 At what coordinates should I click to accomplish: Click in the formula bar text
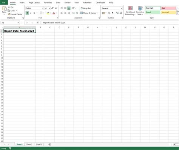[x=54, y=23]
